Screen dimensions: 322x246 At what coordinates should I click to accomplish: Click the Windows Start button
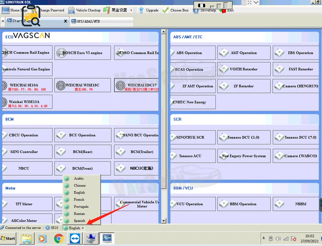[x=8, y=238]
